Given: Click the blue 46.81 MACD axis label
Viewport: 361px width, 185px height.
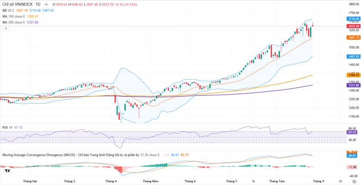Looking at the screenshot, I should click(x=353, y=155).
